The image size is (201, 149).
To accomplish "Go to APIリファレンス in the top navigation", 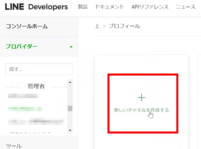I will 150,7.
